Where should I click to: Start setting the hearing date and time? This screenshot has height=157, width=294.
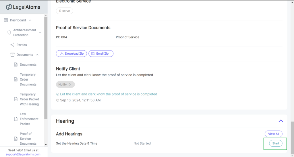point(276,143)
